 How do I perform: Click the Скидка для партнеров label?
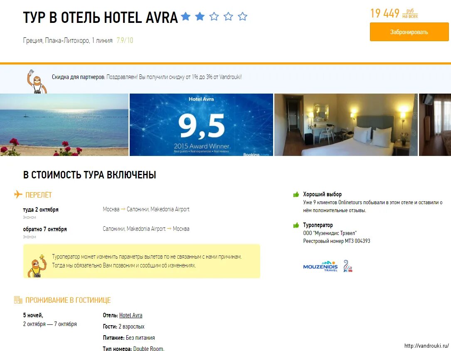(79, 77)
